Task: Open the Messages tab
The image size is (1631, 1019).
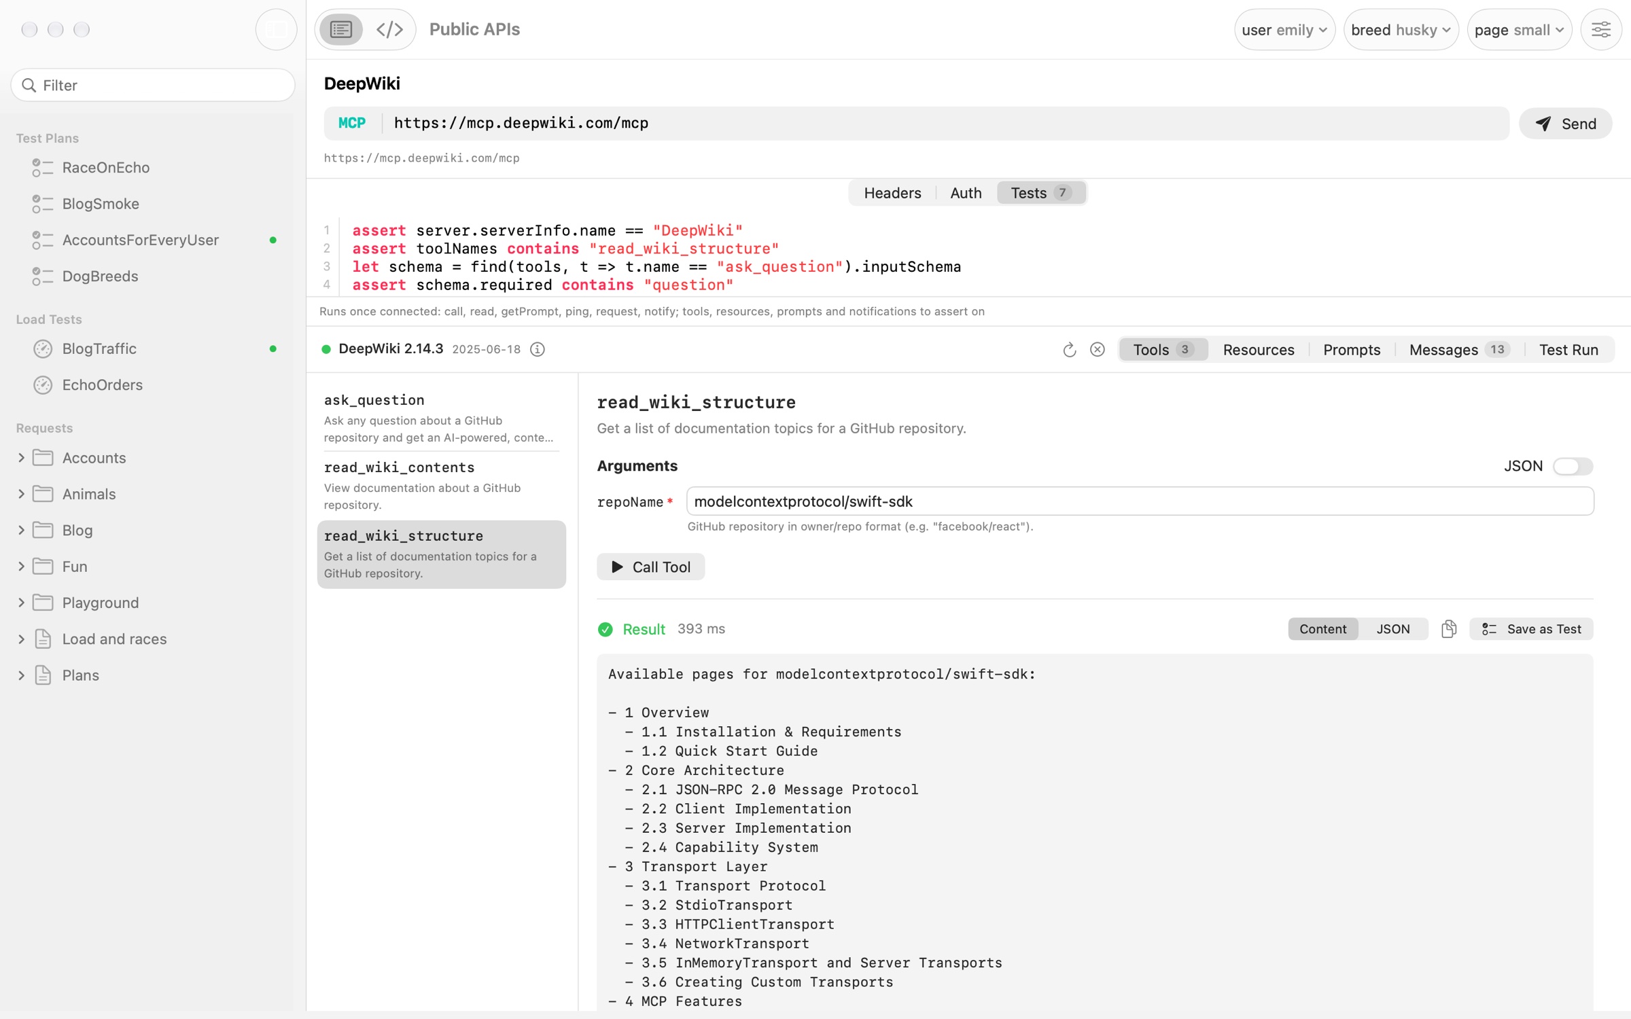Action: (x=1459, y=350)
